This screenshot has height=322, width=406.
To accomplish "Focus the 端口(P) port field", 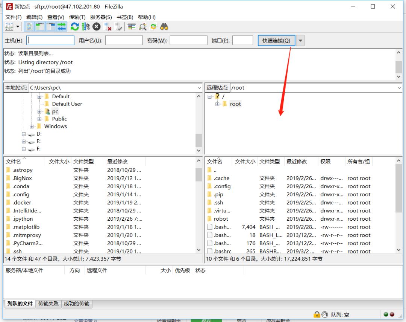I will coord(242,40).
